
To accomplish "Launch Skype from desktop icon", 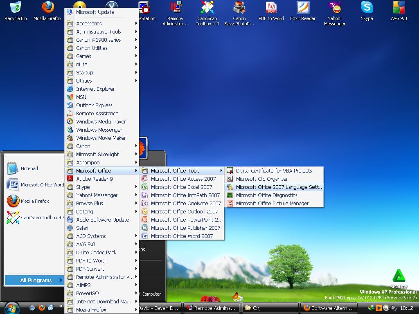I will [367, 11].
